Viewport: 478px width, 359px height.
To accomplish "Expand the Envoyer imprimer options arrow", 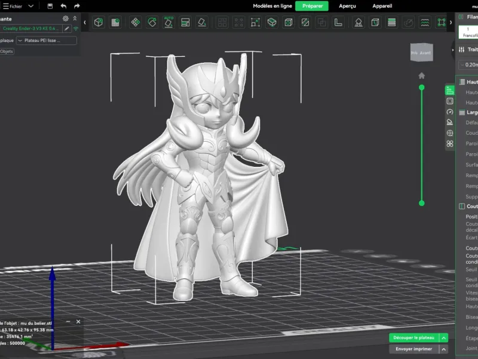I will coord(444,349).
